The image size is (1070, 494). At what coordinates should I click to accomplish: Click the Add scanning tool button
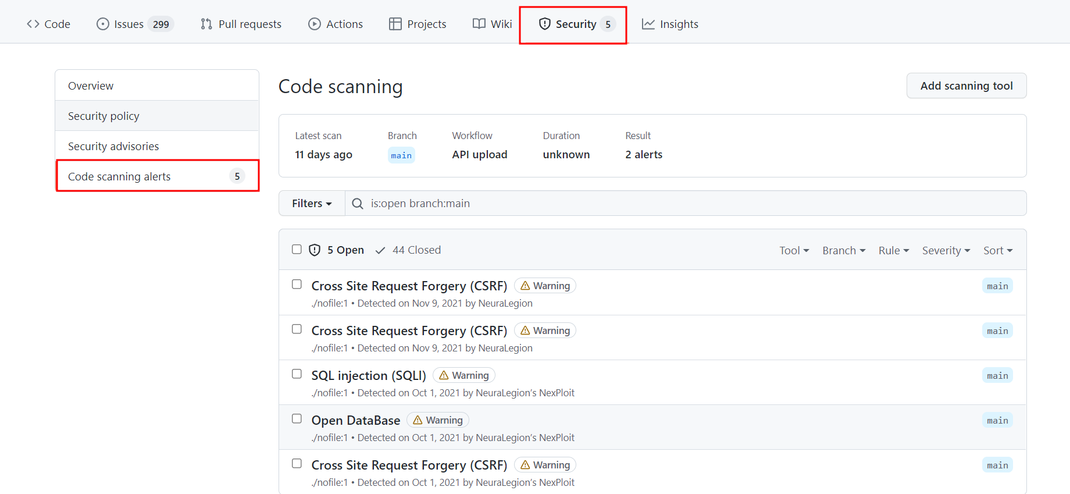point(966,86)
